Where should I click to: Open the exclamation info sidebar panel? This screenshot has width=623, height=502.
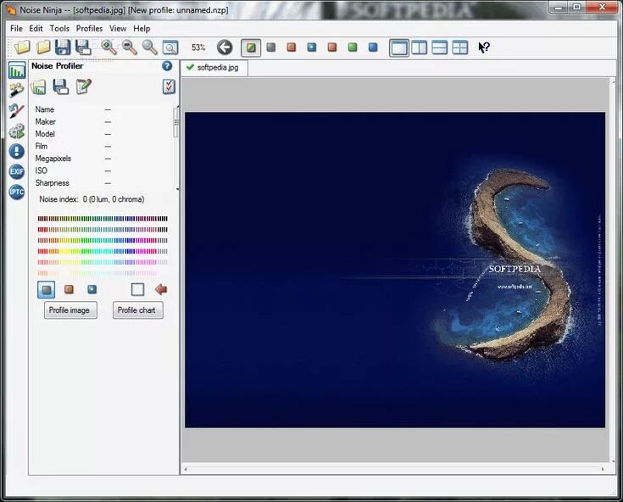point(17,151)
